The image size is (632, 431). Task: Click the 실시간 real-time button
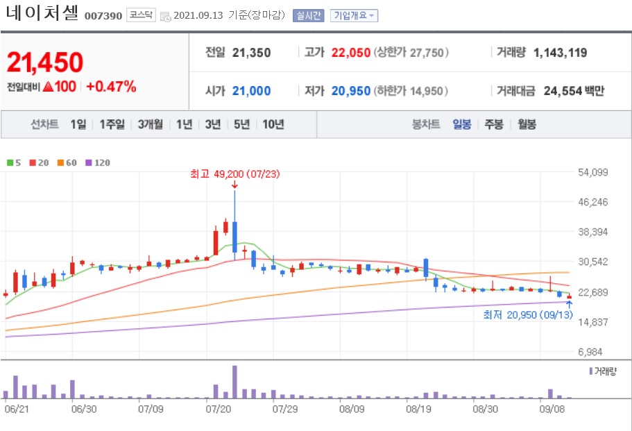[308, 16]
